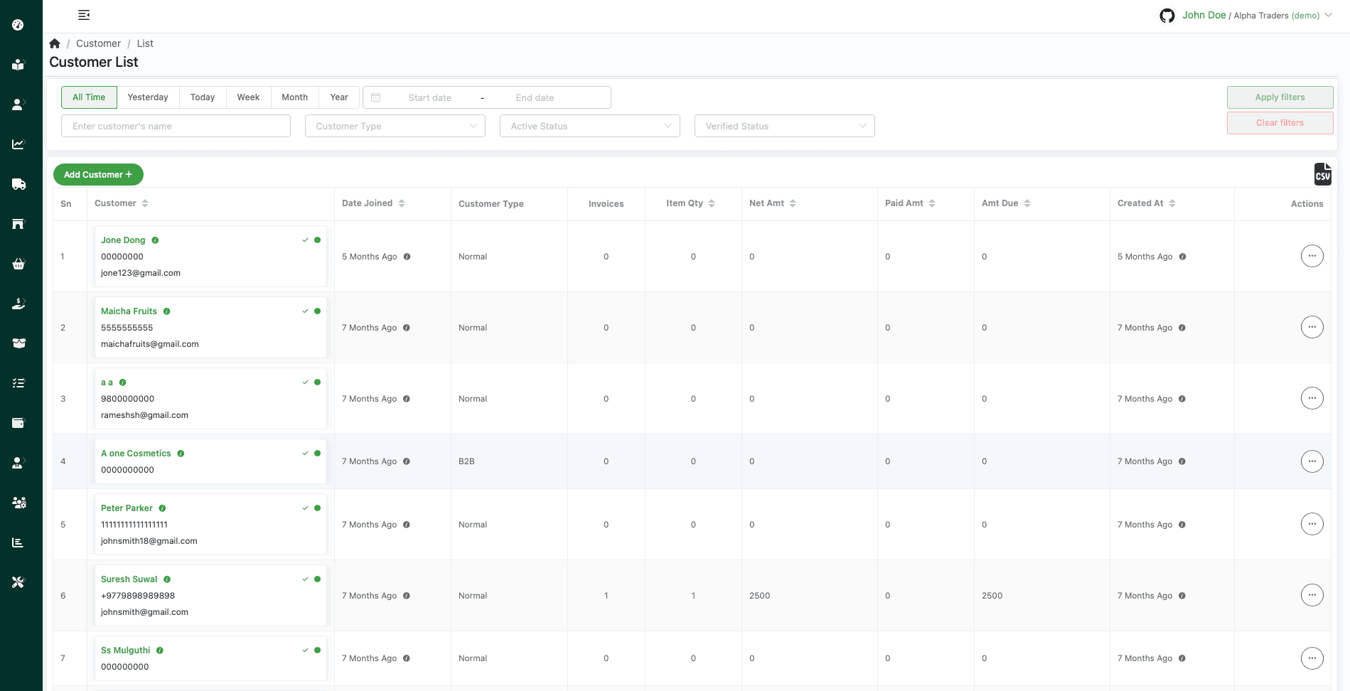This screenshot has width=1350, height=691.
Task: Open actions menu for Jone Dong row
Action: tap(1312, 256)
